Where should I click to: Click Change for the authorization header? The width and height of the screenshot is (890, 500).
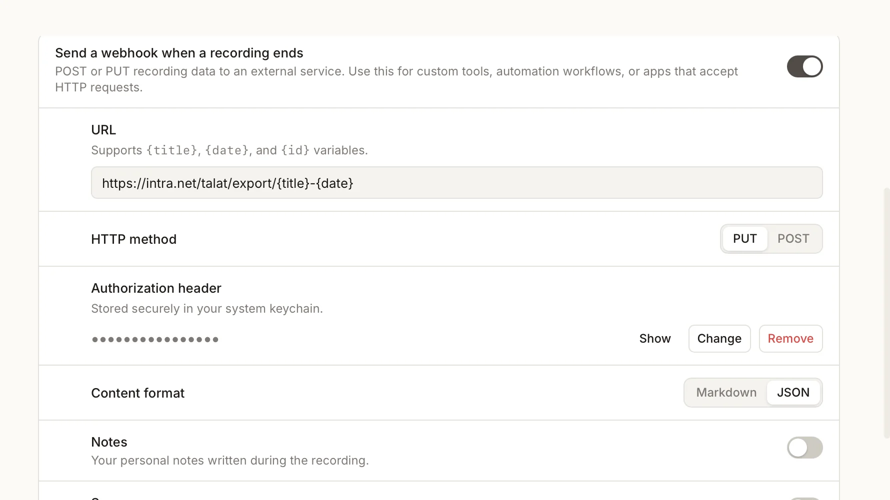point(719,339)
